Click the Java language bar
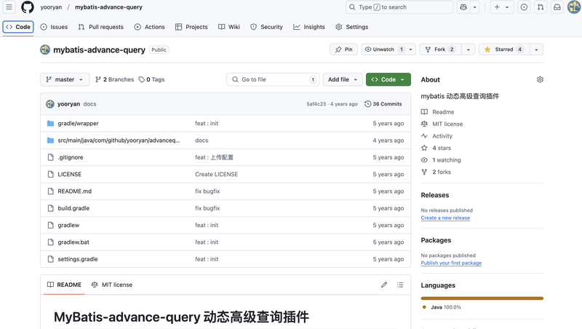The width and height of the screenshot is (582, 329). [482, 298]
